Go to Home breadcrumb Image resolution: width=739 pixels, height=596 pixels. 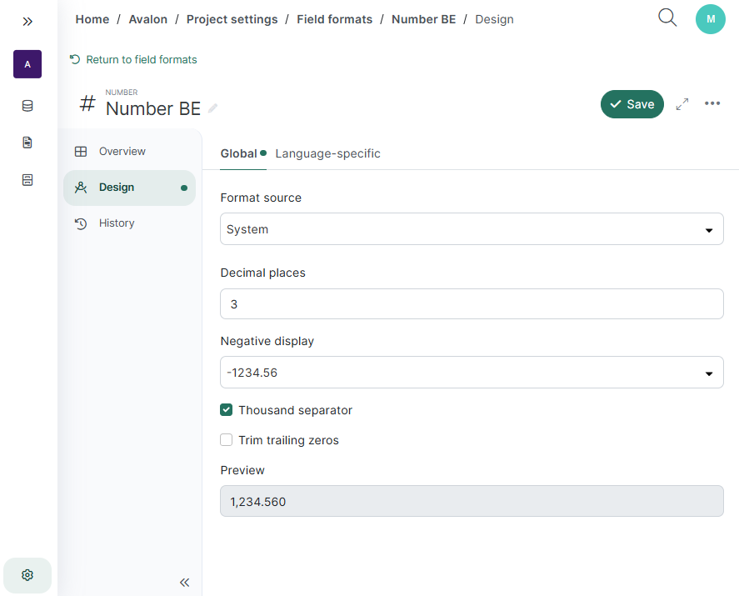click(x=92, y=19)
